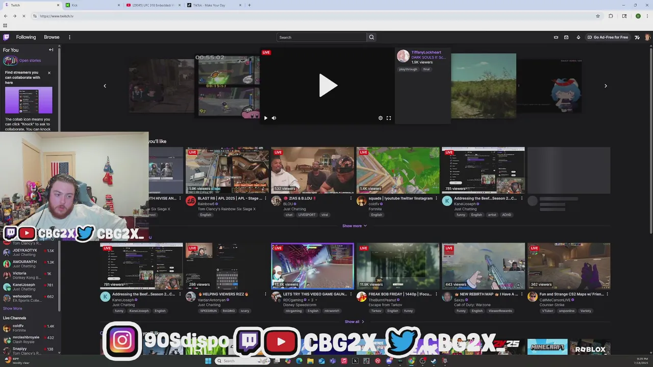653x367 pixels.
Task: Switch to the Kick browser tab
Action: pyautogui.click(x=92, y=5)
